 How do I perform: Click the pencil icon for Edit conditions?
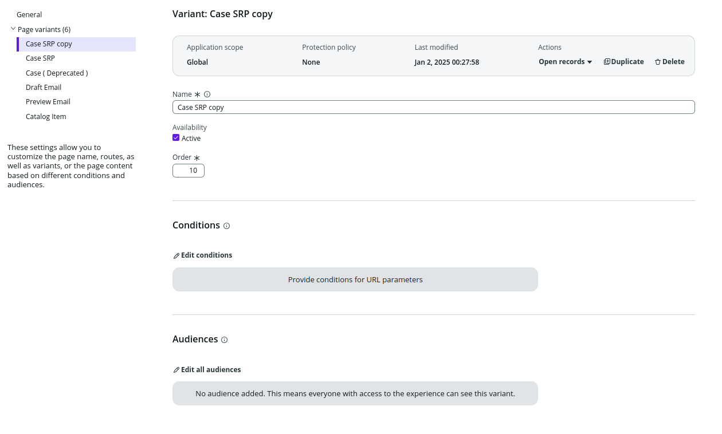[x=176, y=256]
